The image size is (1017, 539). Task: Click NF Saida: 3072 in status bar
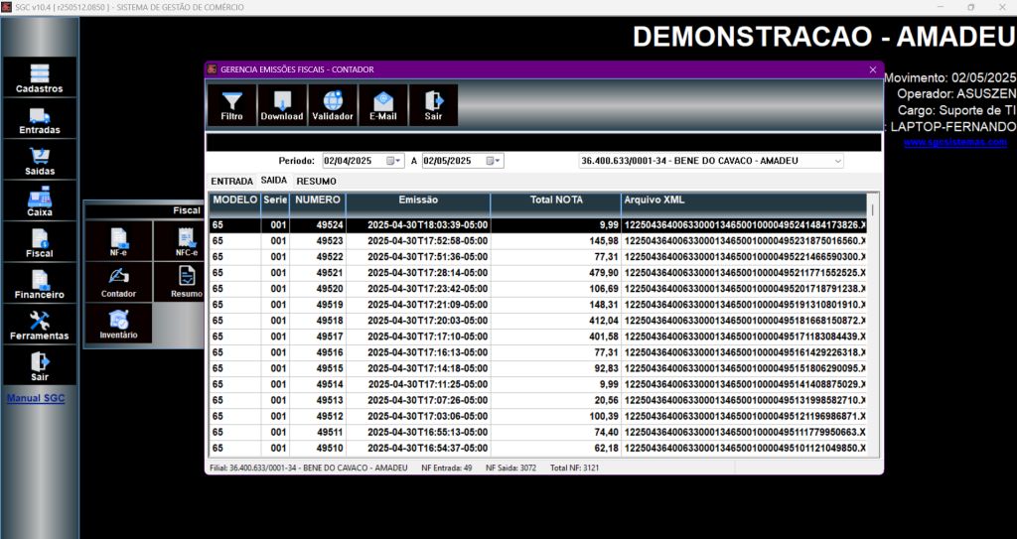tap(511, 468)
